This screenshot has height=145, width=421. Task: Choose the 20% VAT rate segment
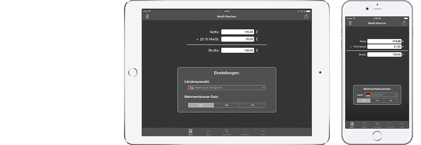pos(201,105)
